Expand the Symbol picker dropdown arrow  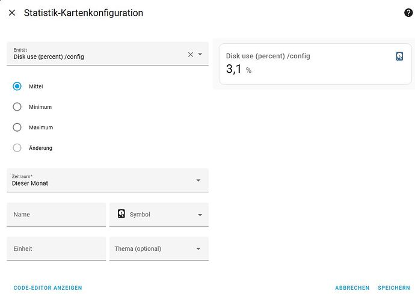click(200, 215)
